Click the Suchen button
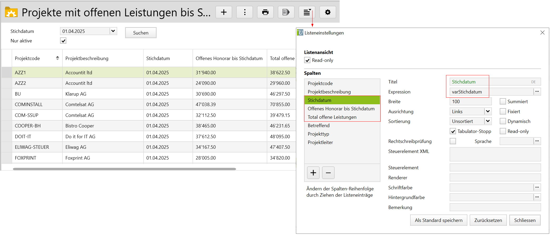 pos(141,33)
